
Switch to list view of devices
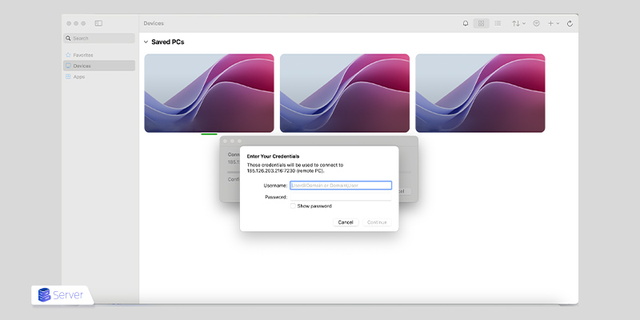coord(498,23)
